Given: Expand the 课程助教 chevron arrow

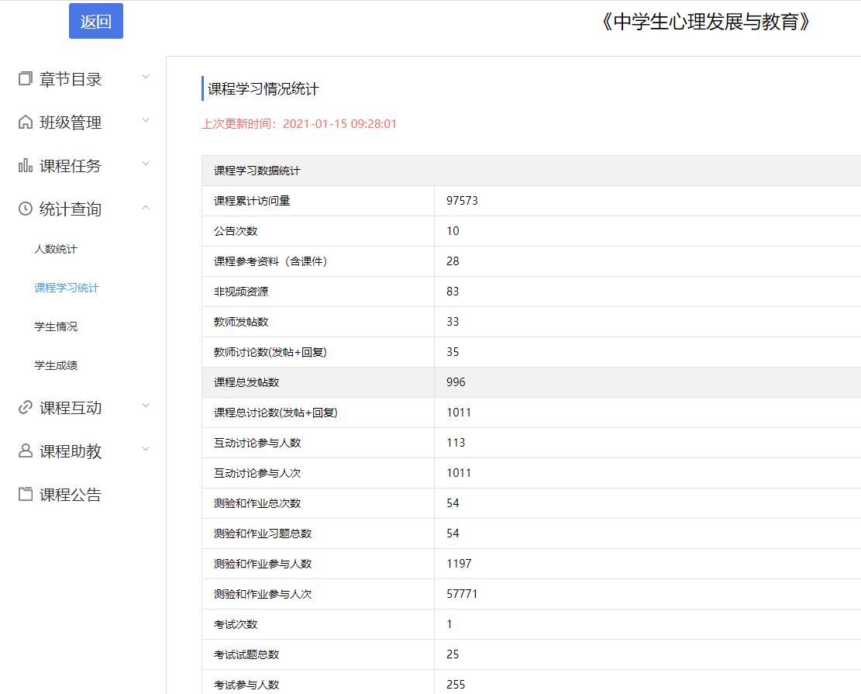Looking at the screenshot, I should click(146, 450).
